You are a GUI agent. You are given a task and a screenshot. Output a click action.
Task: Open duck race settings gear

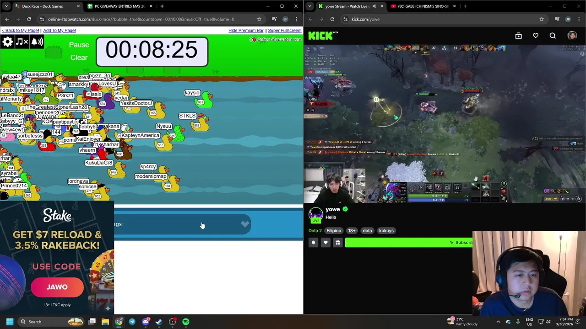[x=7, y=42]
